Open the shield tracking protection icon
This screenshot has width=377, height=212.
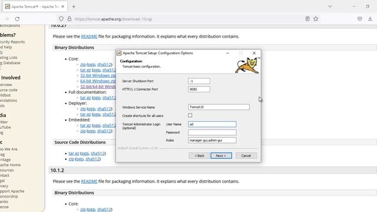point(61,19)
